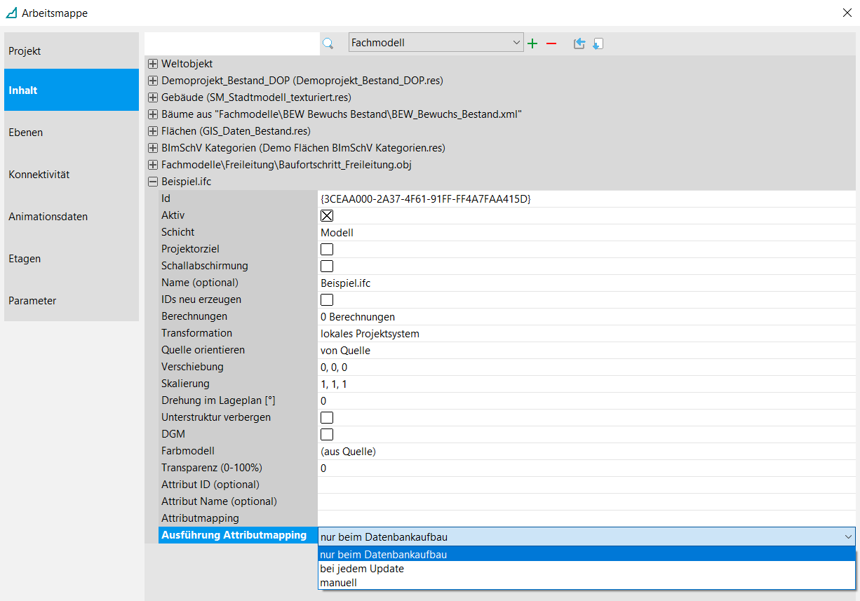The width and height of the screenshot is (860, 601).
Task: Expand the Gebäude tree node
Action: [x=153, y=97]
